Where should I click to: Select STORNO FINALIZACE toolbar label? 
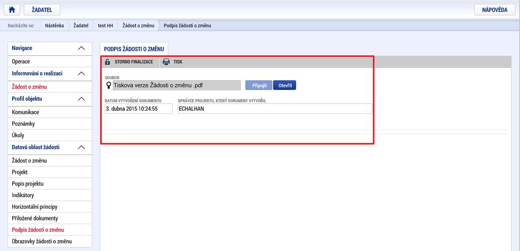point(134,62)
